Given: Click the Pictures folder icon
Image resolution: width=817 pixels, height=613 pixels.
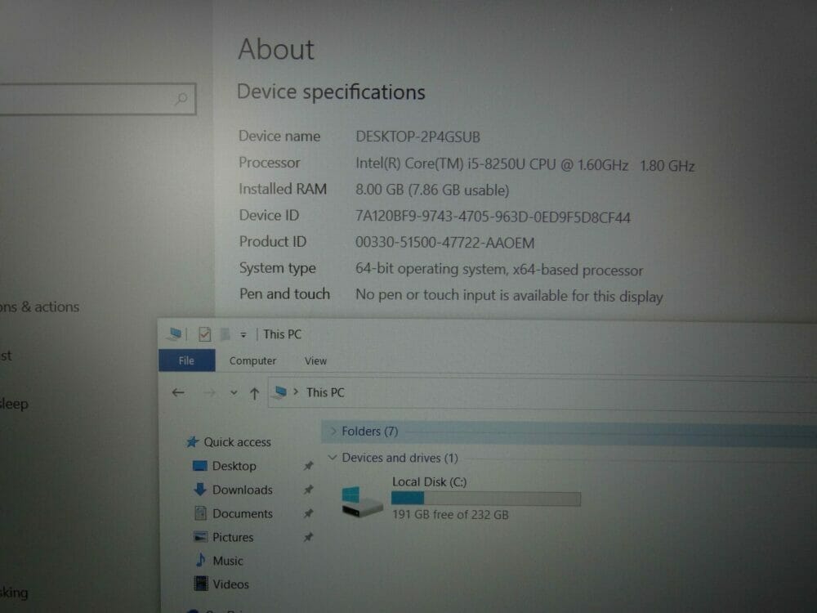Looking at the screenshot, I should click(x=201, y=536).
